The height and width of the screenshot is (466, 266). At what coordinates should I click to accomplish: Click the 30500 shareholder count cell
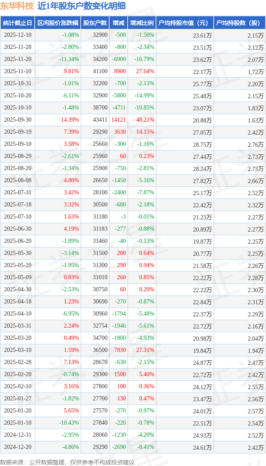[x=95, y=205]
